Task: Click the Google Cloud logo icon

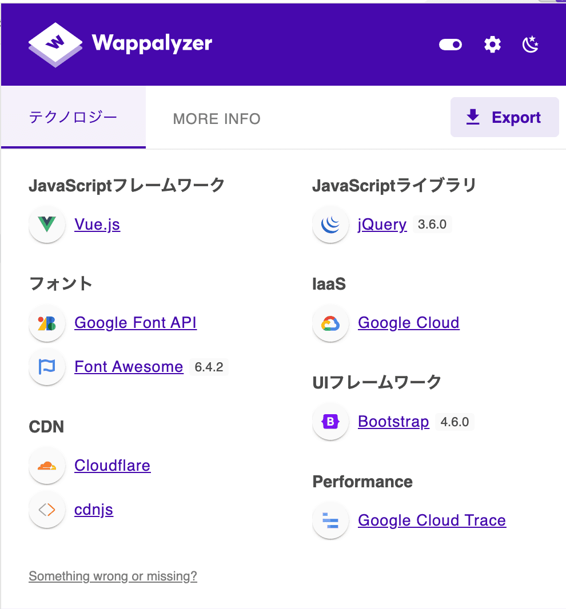Action: pos(330,323)
